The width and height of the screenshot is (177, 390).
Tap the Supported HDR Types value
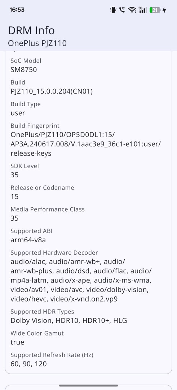[69, 321]
